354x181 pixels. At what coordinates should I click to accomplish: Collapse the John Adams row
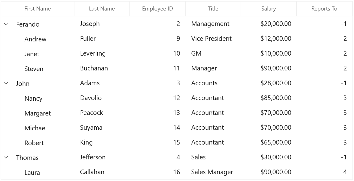tap(6, 83)
